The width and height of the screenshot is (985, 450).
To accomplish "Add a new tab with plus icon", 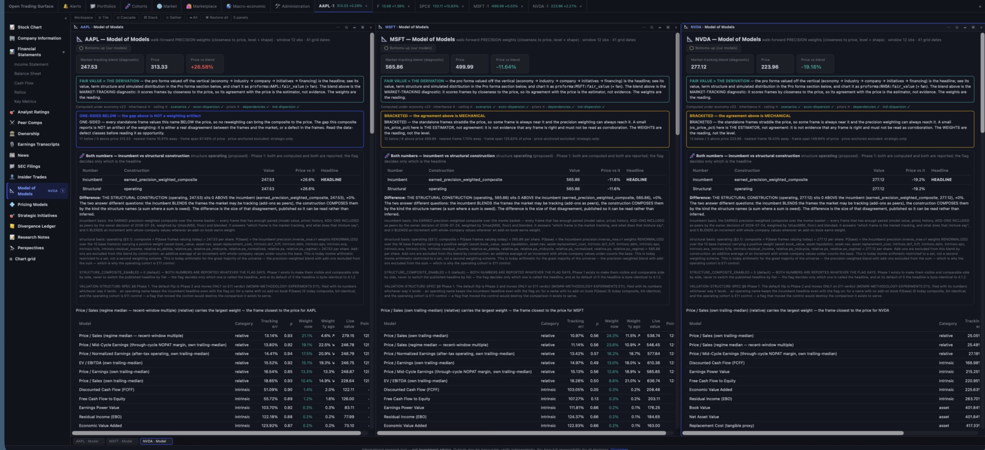I will (x=980, y=6).
